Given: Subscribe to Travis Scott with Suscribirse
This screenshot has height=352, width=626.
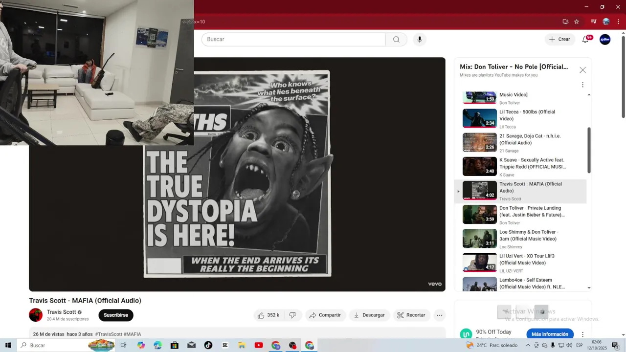Looking at the screenshot, I should (x=116, y=315).
